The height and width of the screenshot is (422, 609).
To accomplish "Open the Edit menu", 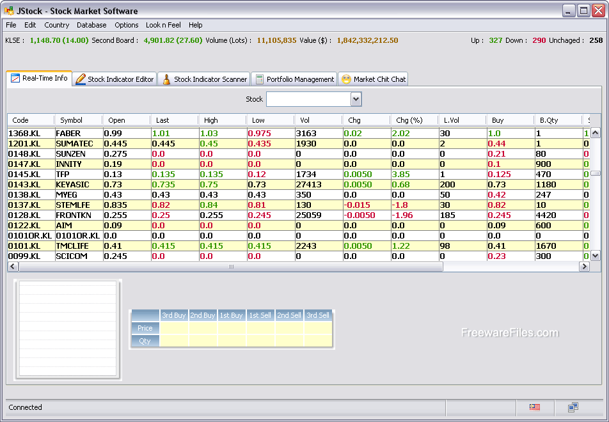I will 30,25.
